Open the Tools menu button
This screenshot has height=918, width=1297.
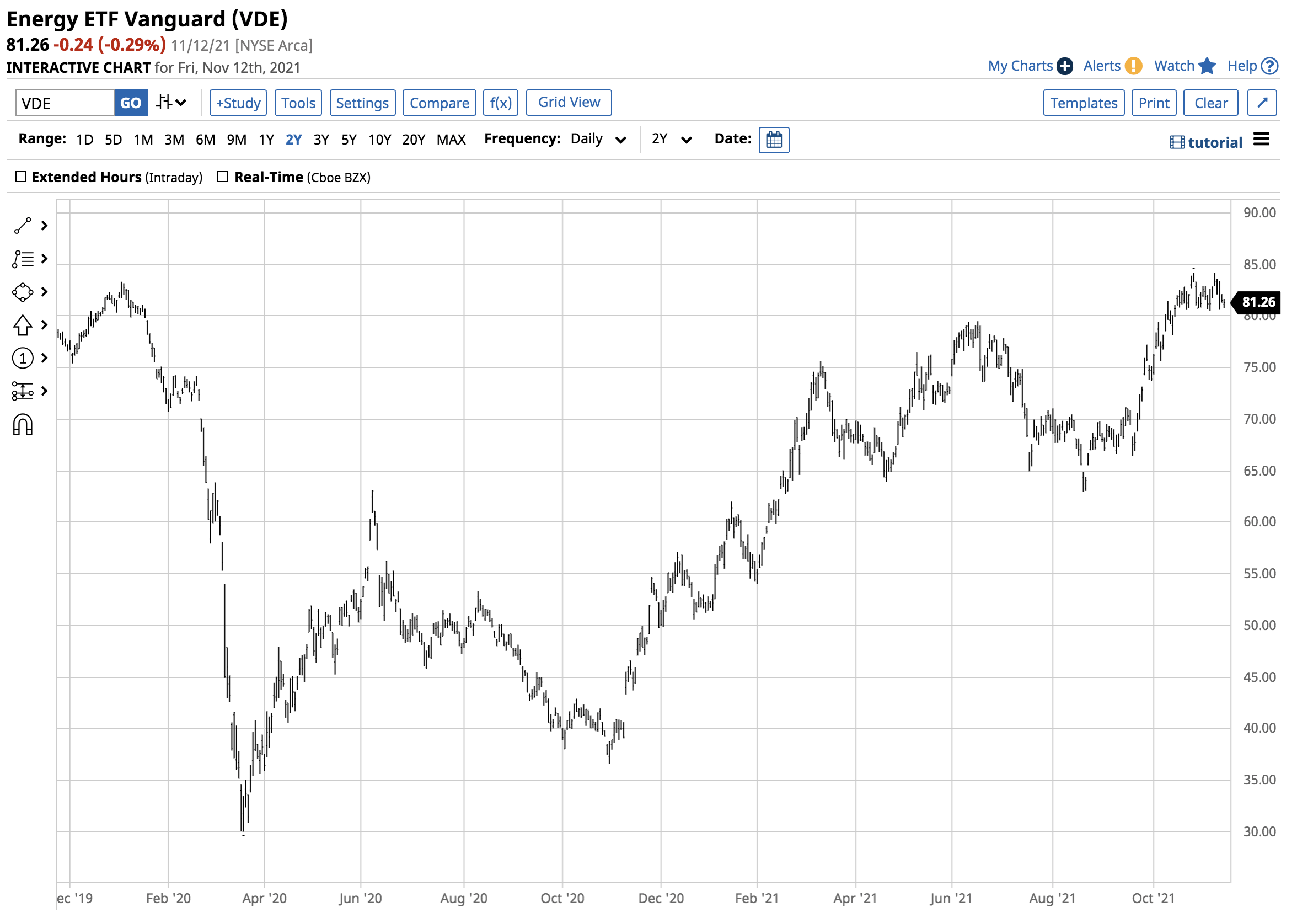coord(298,103)
